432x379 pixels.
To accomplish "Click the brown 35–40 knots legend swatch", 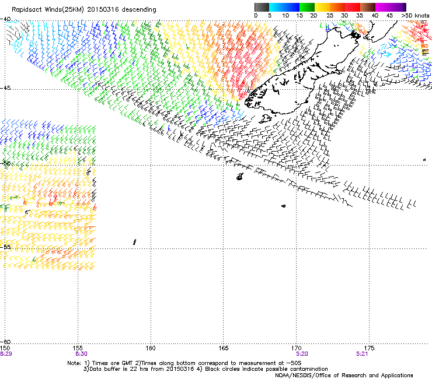I will tap(368, 7).
